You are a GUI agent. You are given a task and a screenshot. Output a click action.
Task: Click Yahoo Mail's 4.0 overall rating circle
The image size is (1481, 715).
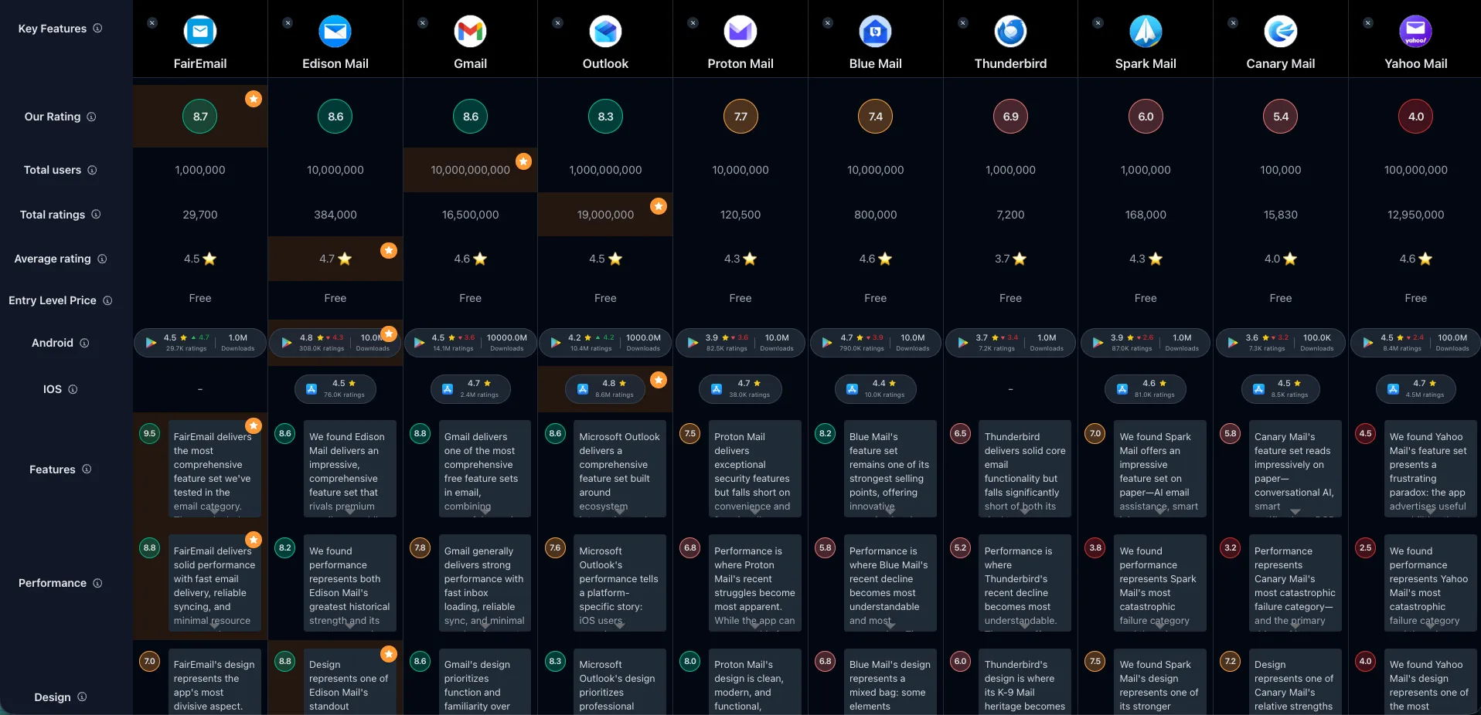click(x=1416, y=117)
